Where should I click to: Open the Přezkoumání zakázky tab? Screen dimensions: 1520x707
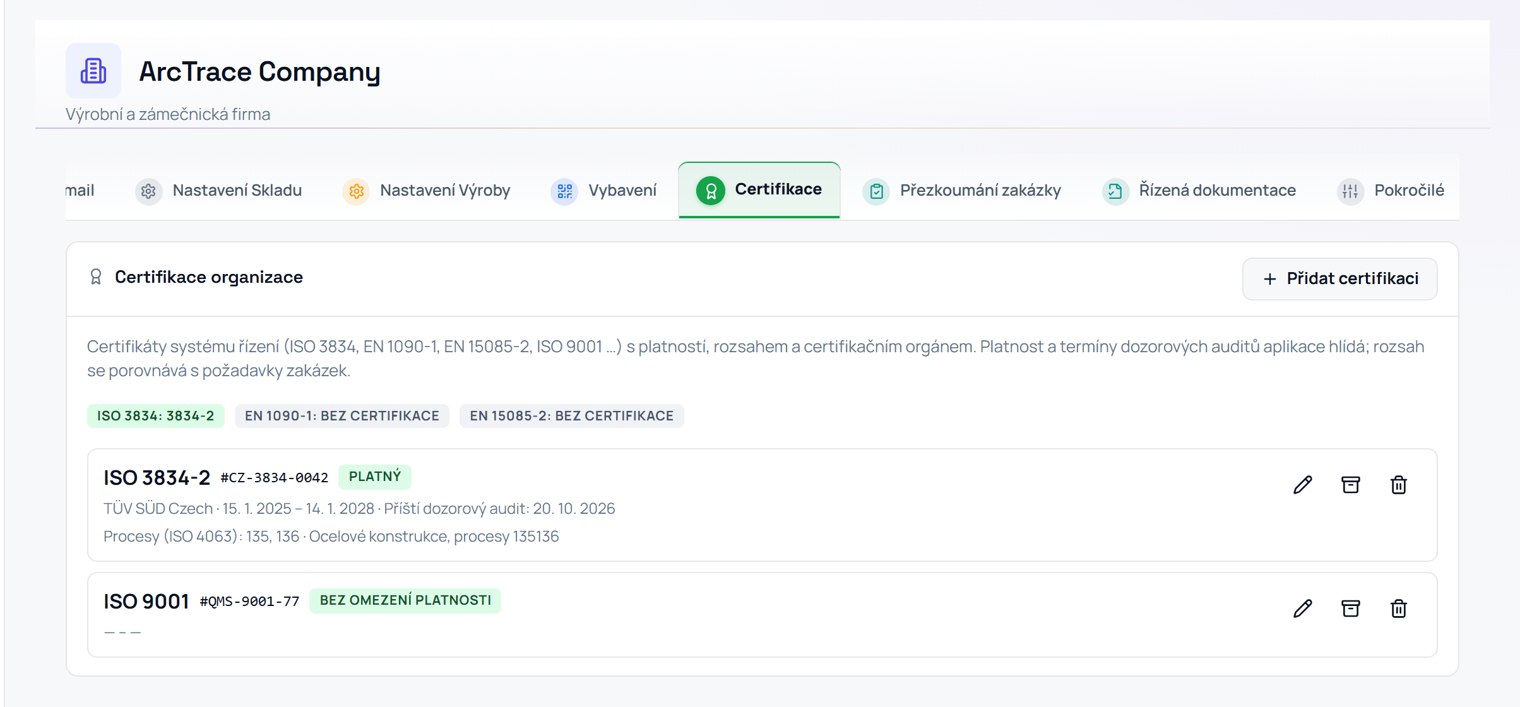(962, 191)
